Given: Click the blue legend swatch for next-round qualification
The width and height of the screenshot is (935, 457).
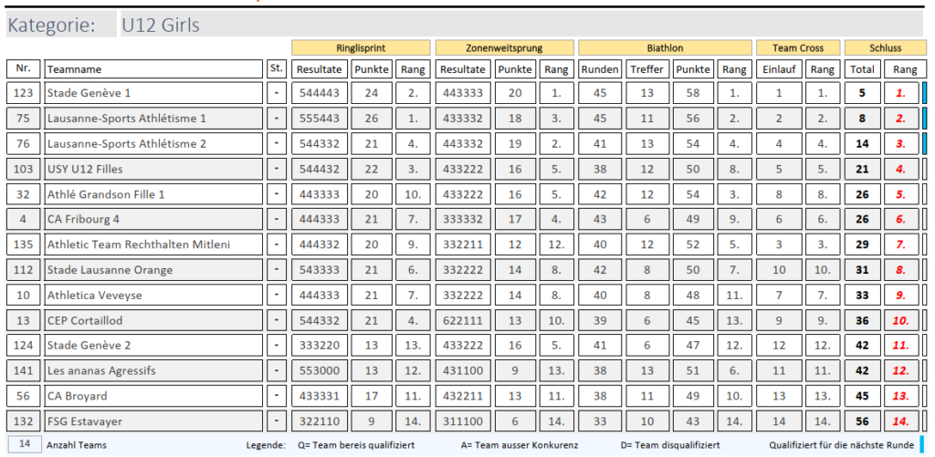Looking at the screenshot, I should pos(925,444).
